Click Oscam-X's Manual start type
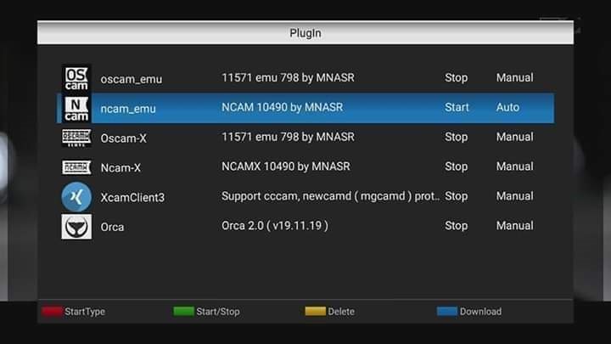 [x=515, y=137]
